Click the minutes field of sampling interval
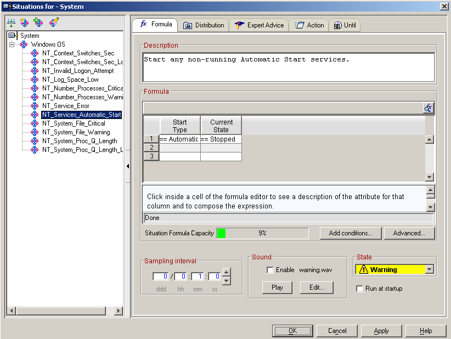The width and height of the screenshot is (451, 339). [x=198, y=276]
